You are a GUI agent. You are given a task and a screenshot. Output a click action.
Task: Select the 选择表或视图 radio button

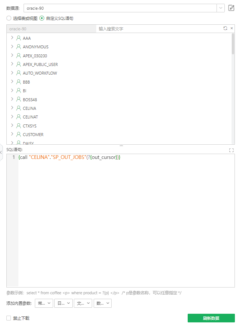coord(8,18)
